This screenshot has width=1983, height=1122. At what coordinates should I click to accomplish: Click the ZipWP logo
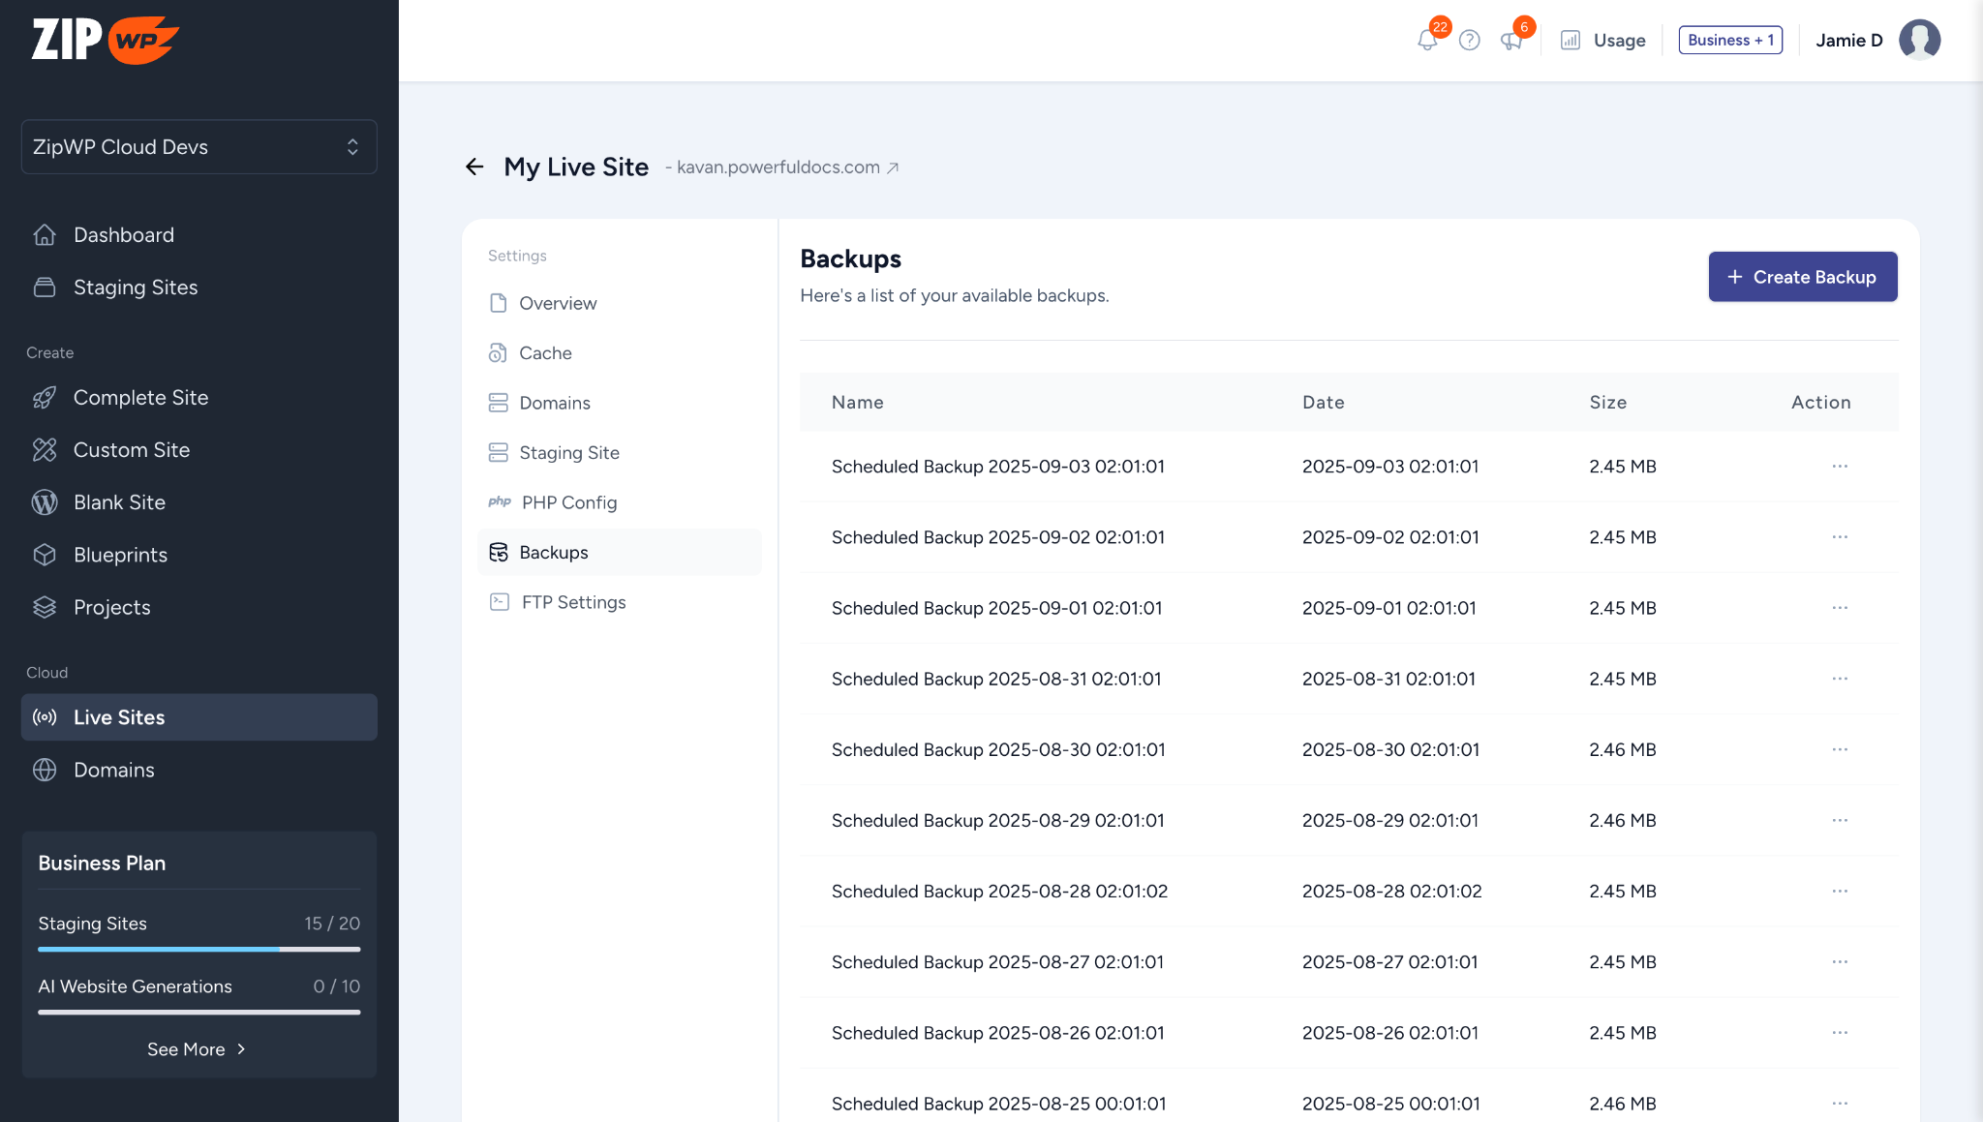[x=105, y=40]
